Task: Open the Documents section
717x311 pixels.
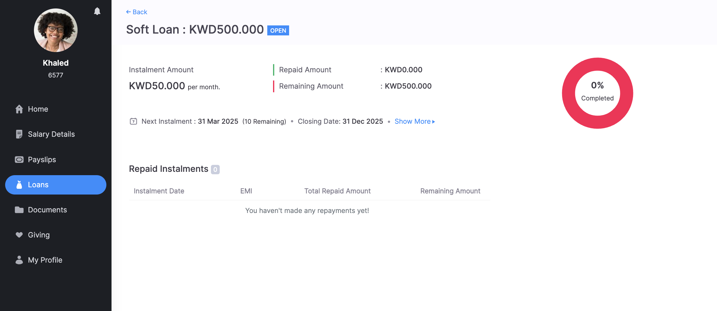Action: tap(47, 210)
